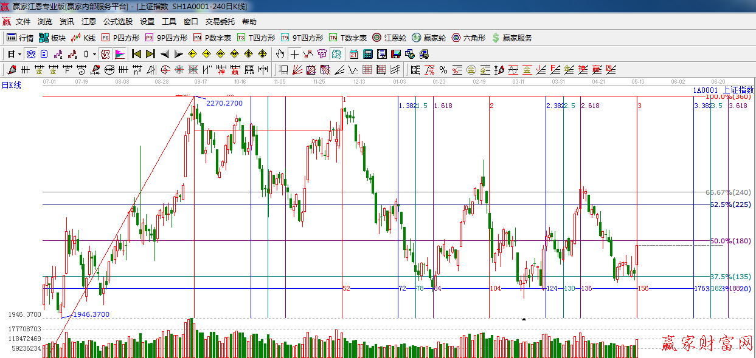
Task: Toggle the blue overlay chart button
Action: [30, 54]
